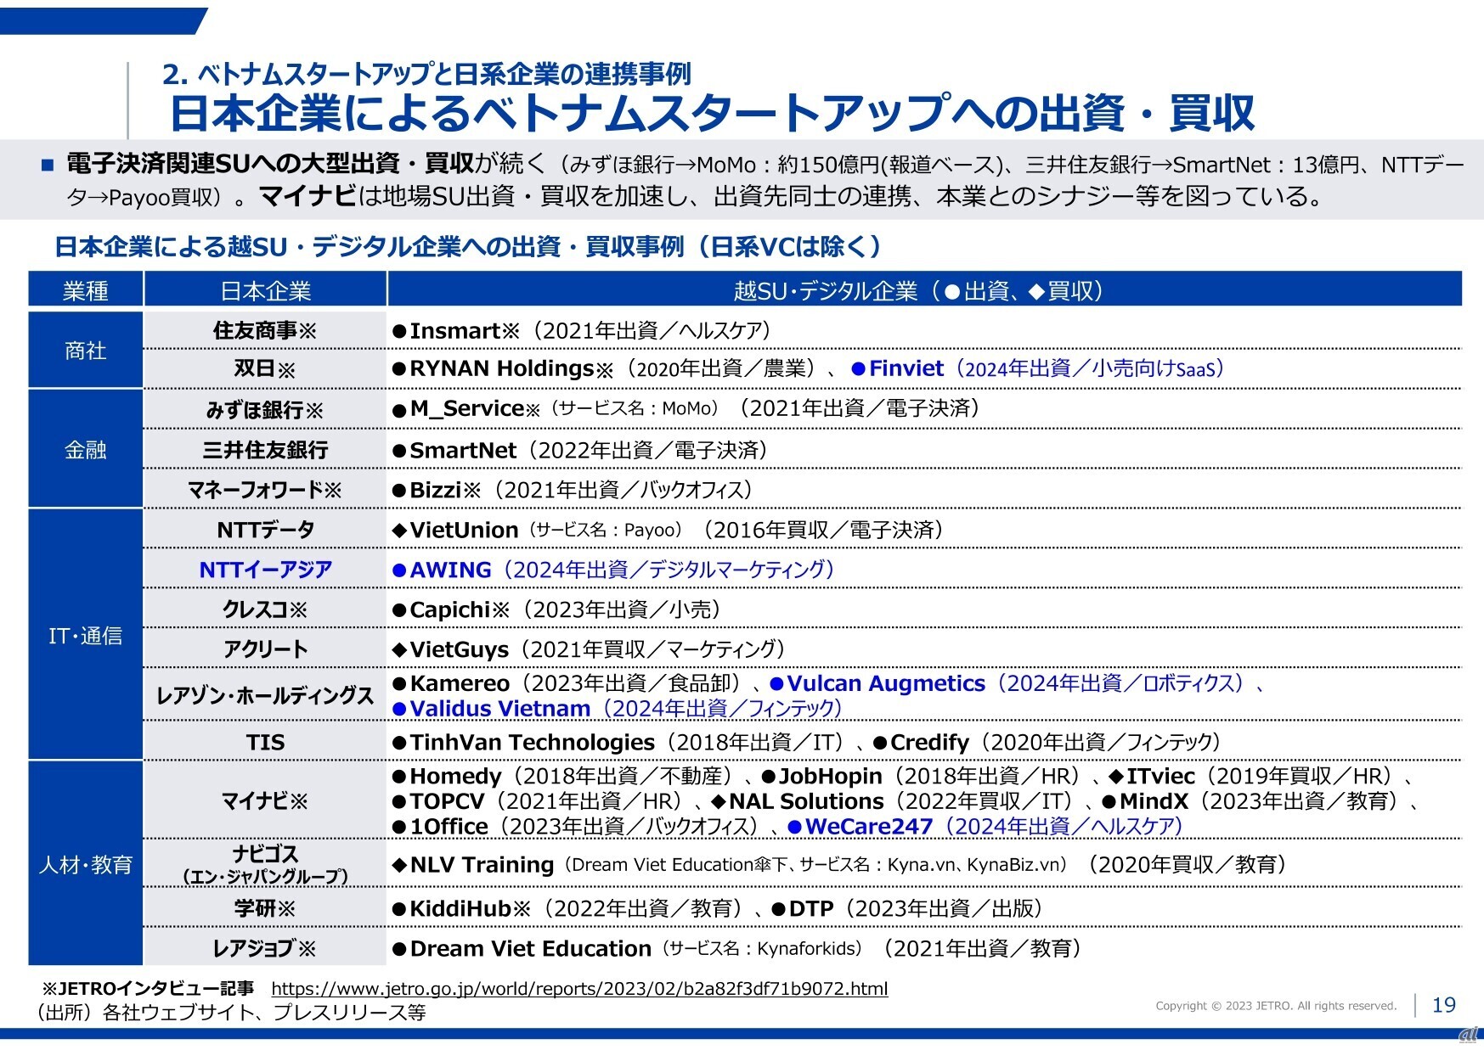
Task: Select the '商社' category cell
Action: click(86, 351)
